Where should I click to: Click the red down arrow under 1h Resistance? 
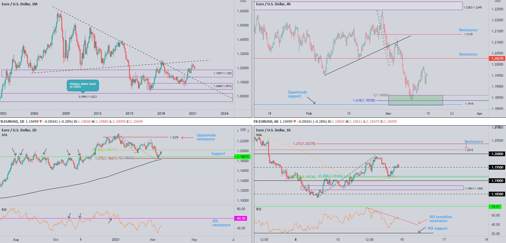pos(466,146)
